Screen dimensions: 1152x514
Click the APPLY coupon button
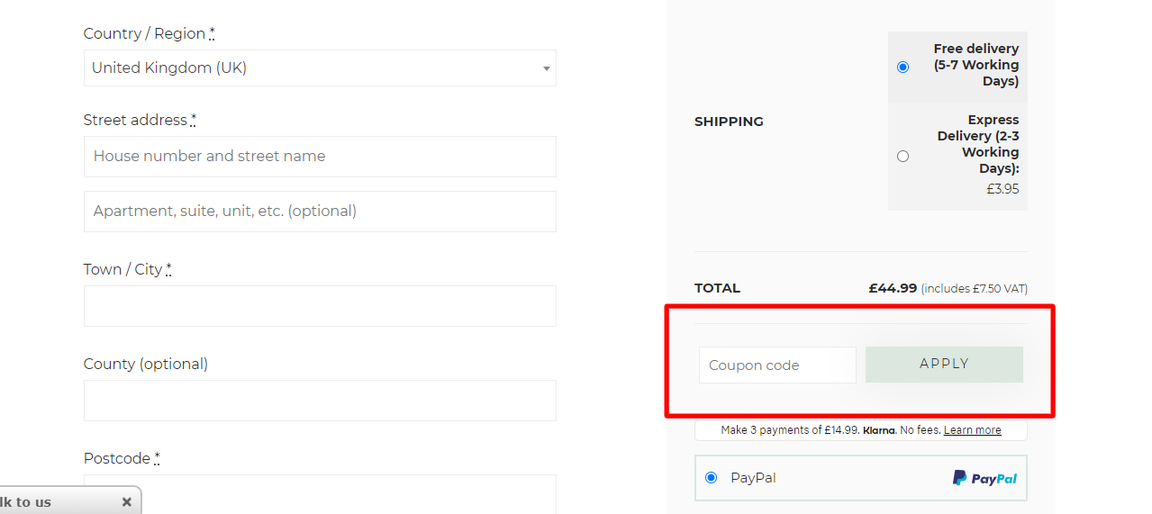point(944,365)
